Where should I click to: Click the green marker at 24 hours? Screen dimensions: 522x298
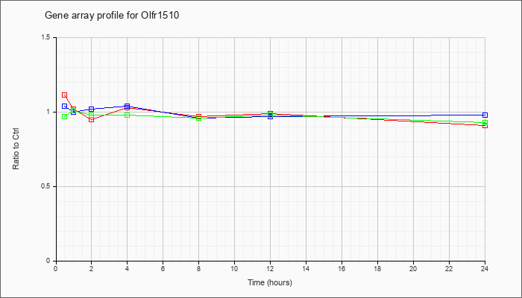tap(485, 122)
